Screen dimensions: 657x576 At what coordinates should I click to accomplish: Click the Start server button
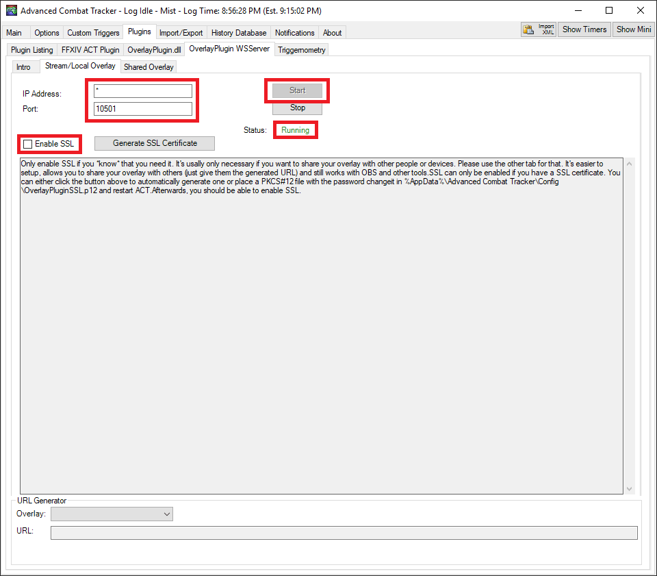[296, 90]
